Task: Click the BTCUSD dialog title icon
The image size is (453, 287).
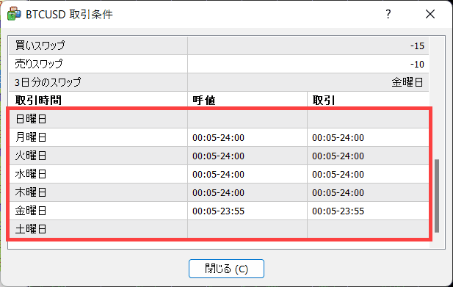Action: click(13, 14)
